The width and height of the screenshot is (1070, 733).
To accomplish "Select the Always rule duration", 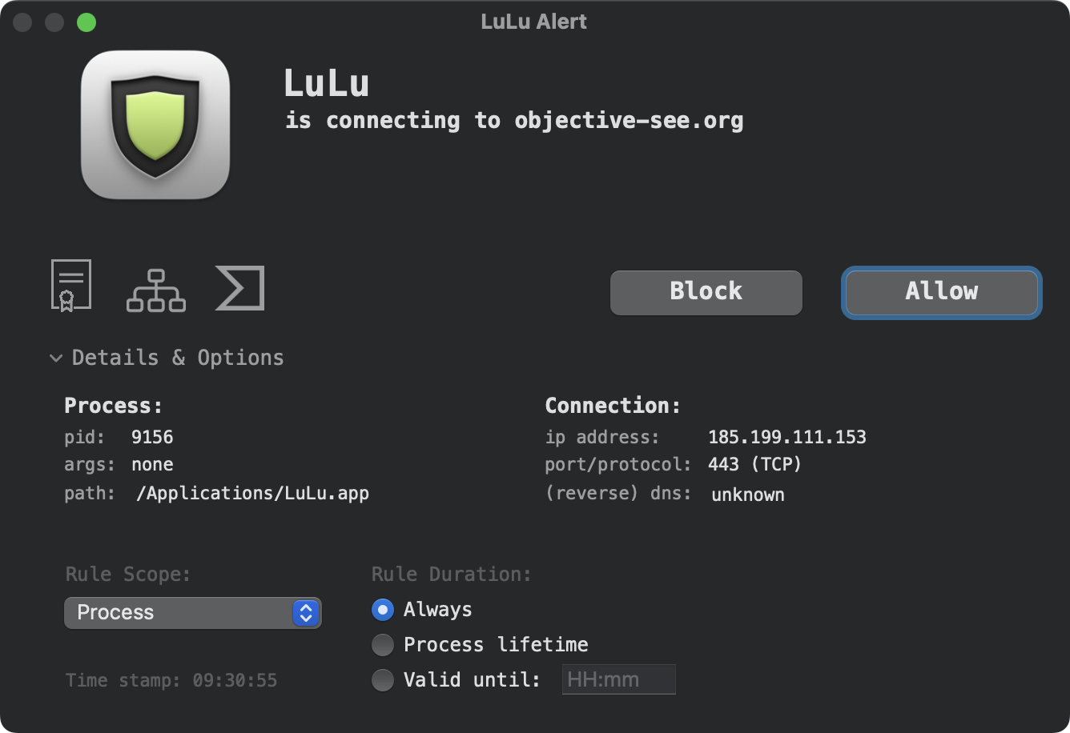I will point(383,610).
